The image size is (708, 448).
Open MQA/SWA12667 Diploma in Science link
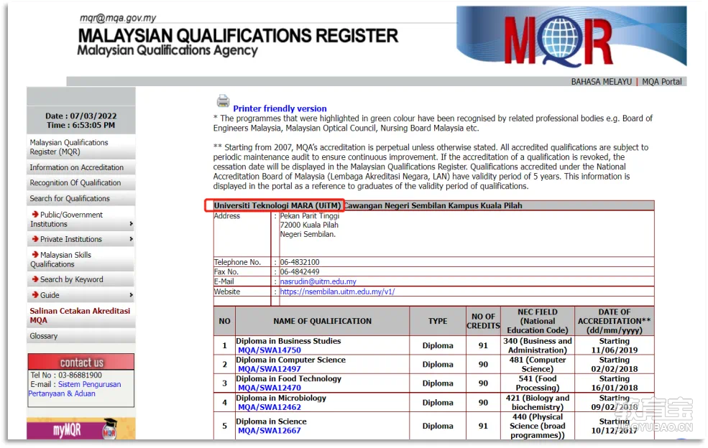(x=269, y=430)
